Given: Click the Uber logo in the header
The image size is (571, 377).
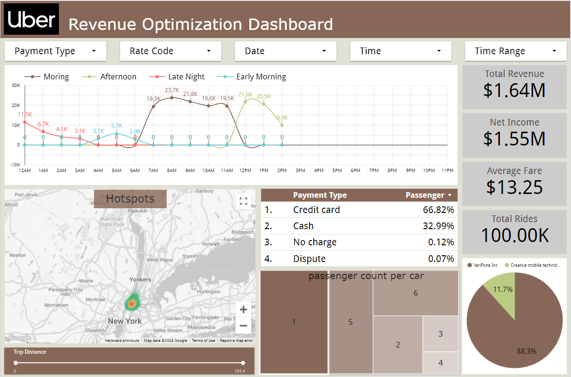Looking at the screenshot, I should [31, 19].
